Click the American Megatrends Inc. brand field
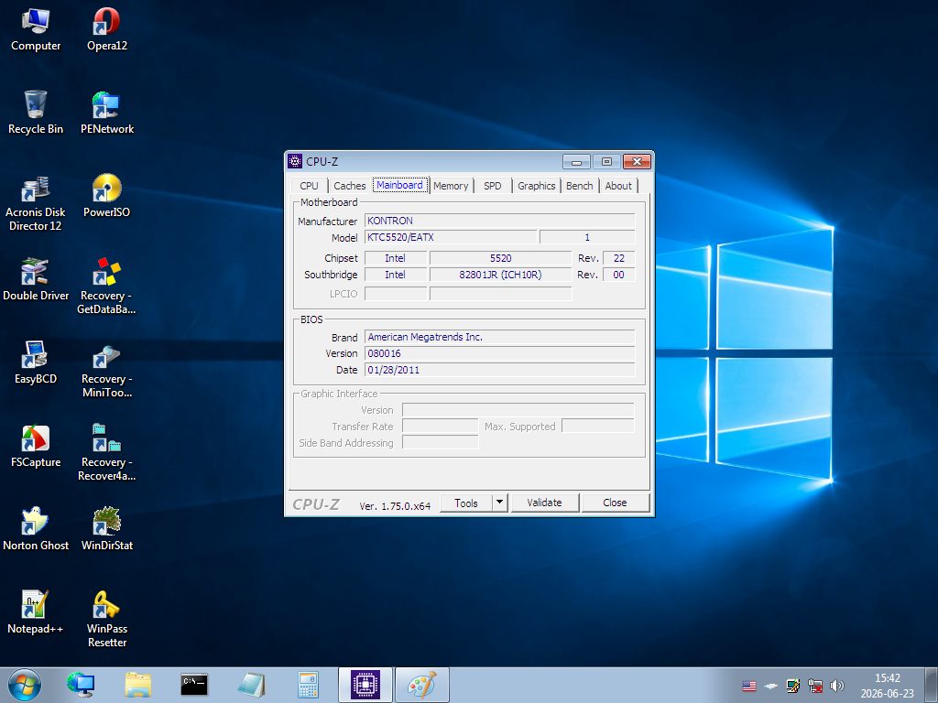 pos(499,337)
